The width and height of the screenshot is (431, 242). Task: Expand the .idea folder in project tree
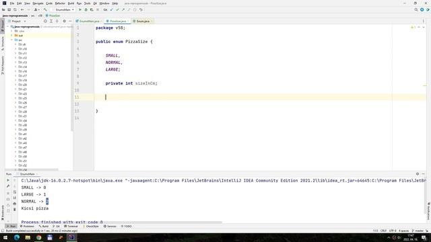click(11, 31)
